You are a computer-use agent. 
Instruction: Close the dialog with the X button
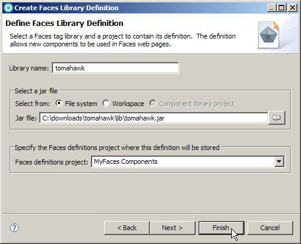coord(293,8)
